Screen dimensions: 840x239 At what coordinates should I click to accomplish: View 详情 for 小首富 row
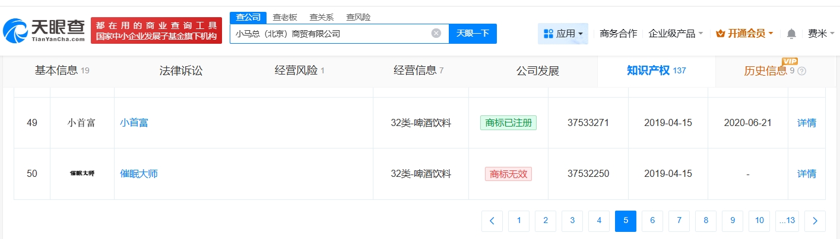click(806, 123)
